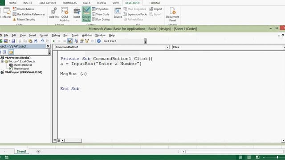This screenshot has height=160, width=285.
Task: Toggle Folders in the Project pane
Action: tap(11, 52)
